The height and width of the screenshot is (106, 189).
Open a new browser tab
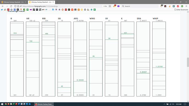tap(57, 2)
